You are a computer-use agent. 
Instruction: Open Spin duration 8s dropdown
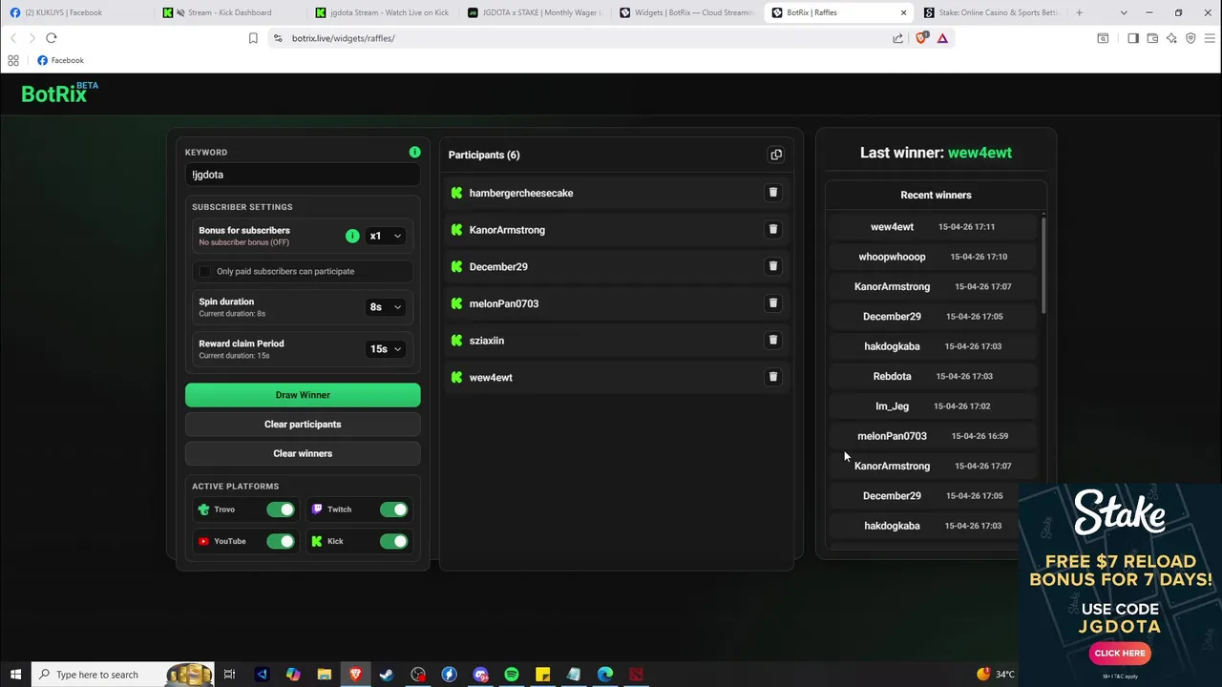(x=386, y=307)
